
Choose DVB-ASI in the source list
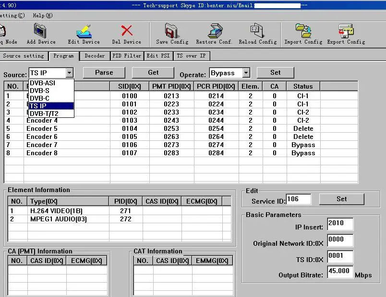click(42, 83)
